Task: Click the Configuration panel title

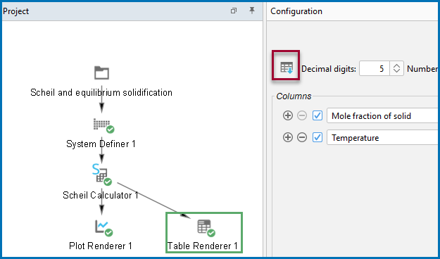Action: coord(296,11)
